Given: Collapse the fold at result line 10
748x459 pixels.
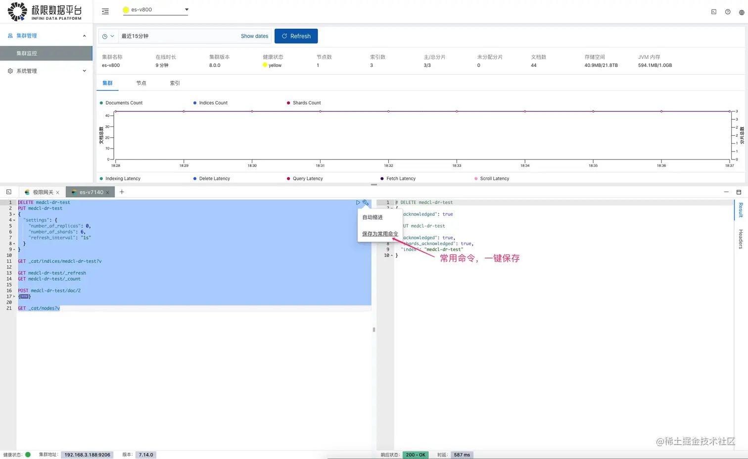Looking at the screenshot, I should coord(392,255).
